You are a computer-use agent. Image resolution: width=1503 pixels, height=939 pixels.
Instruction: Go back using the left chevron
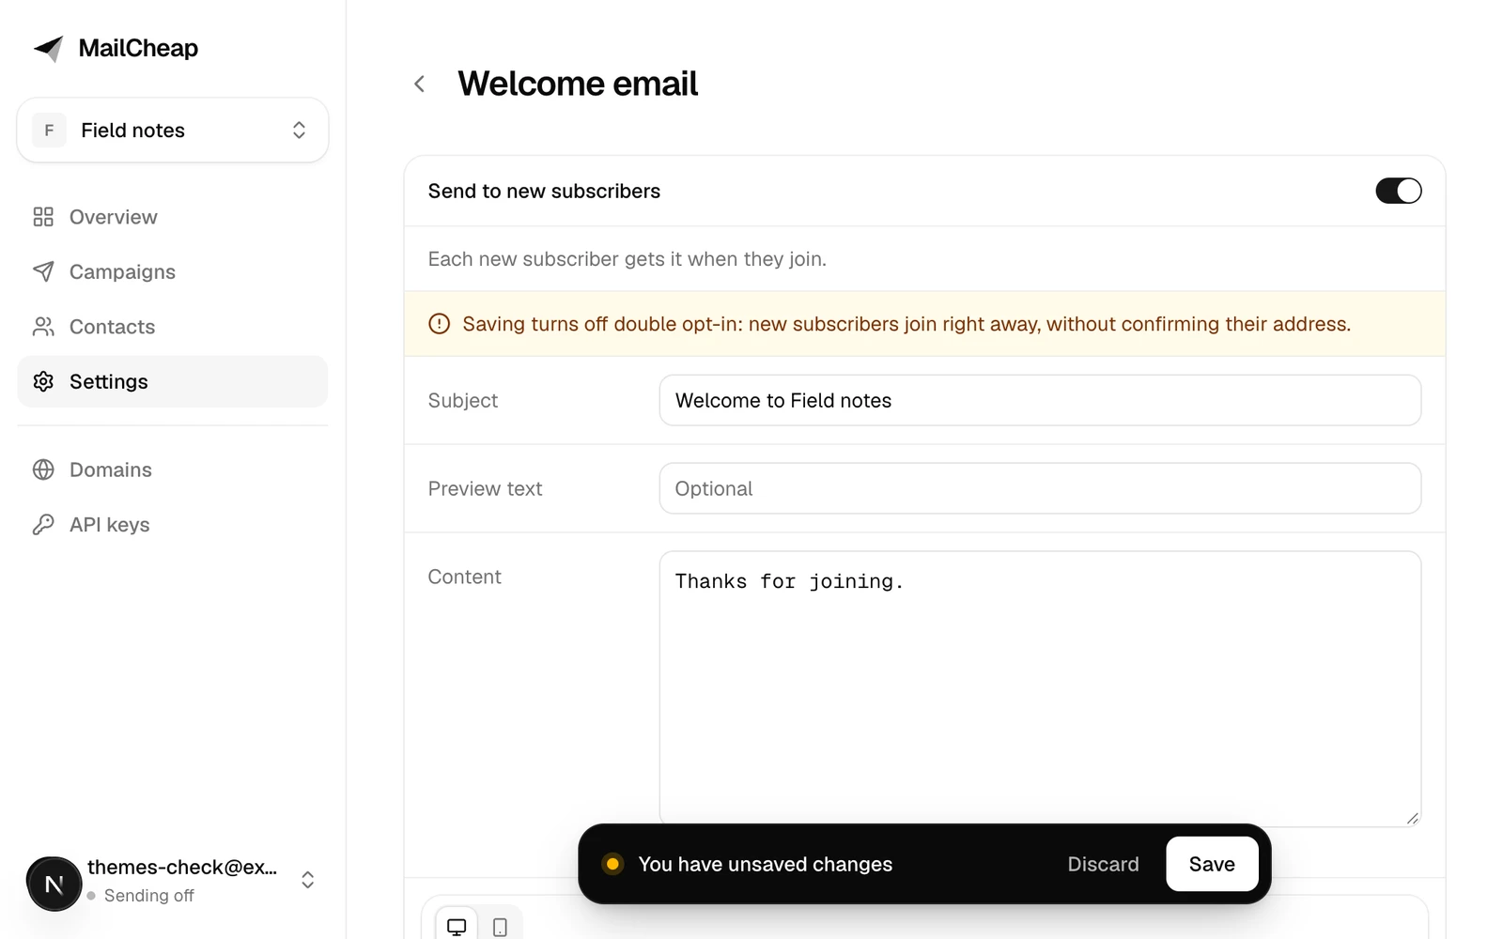click(x=420, y=84)
